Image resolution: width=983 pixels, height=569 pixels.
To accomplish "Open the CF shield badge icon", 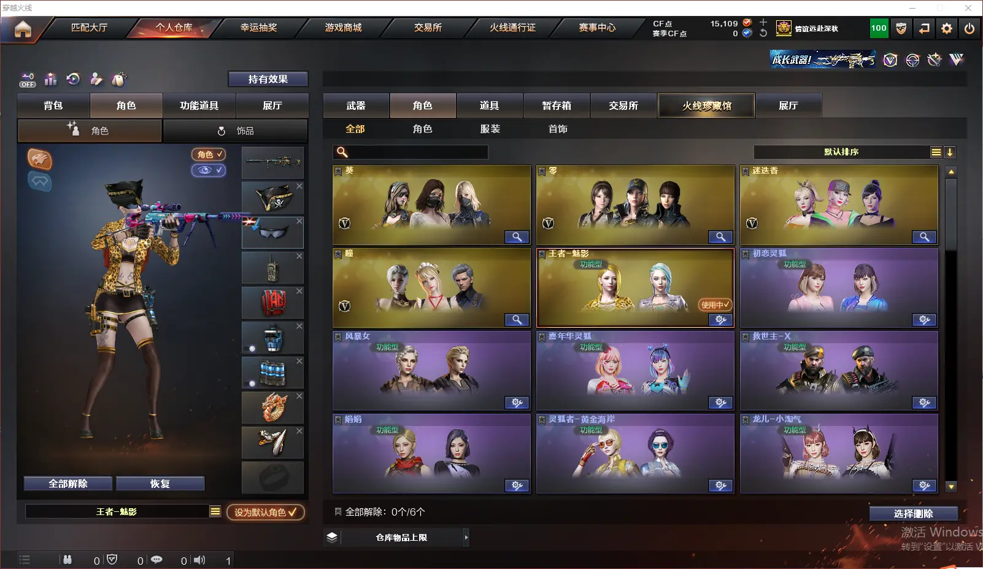I will click(x=901, y=28).
